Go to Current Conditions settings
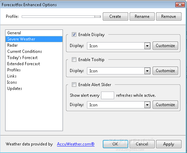Image resolution: width=187 pixels, height=153 pixels. coord(34,51)
